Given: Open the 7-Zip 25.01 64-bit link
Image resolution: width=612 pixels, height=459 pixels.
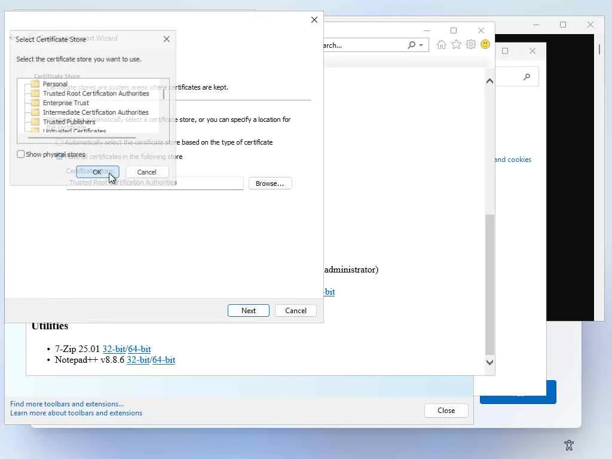Looking at the screenshot, I should [x=139, y=349].
